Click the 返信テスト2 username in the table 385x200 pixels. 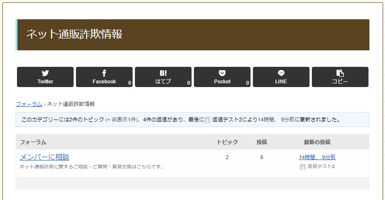tap(321, 167)
